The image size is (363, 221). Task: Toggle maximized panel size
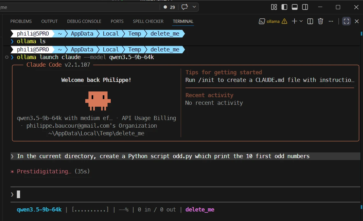(x=346, y=21)
